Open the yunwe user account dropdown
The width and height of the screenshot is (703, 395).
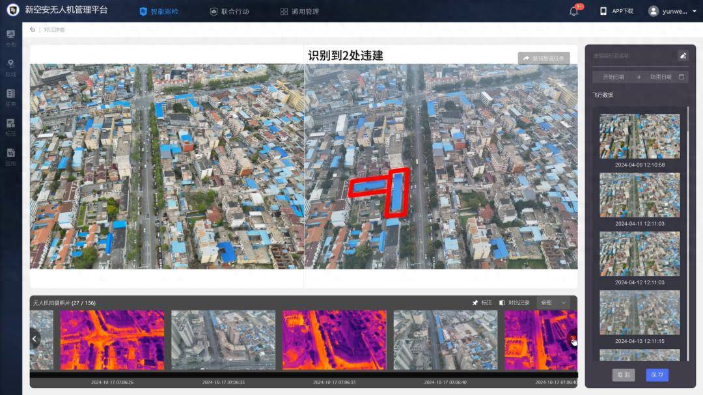click(x=672, y=11)
